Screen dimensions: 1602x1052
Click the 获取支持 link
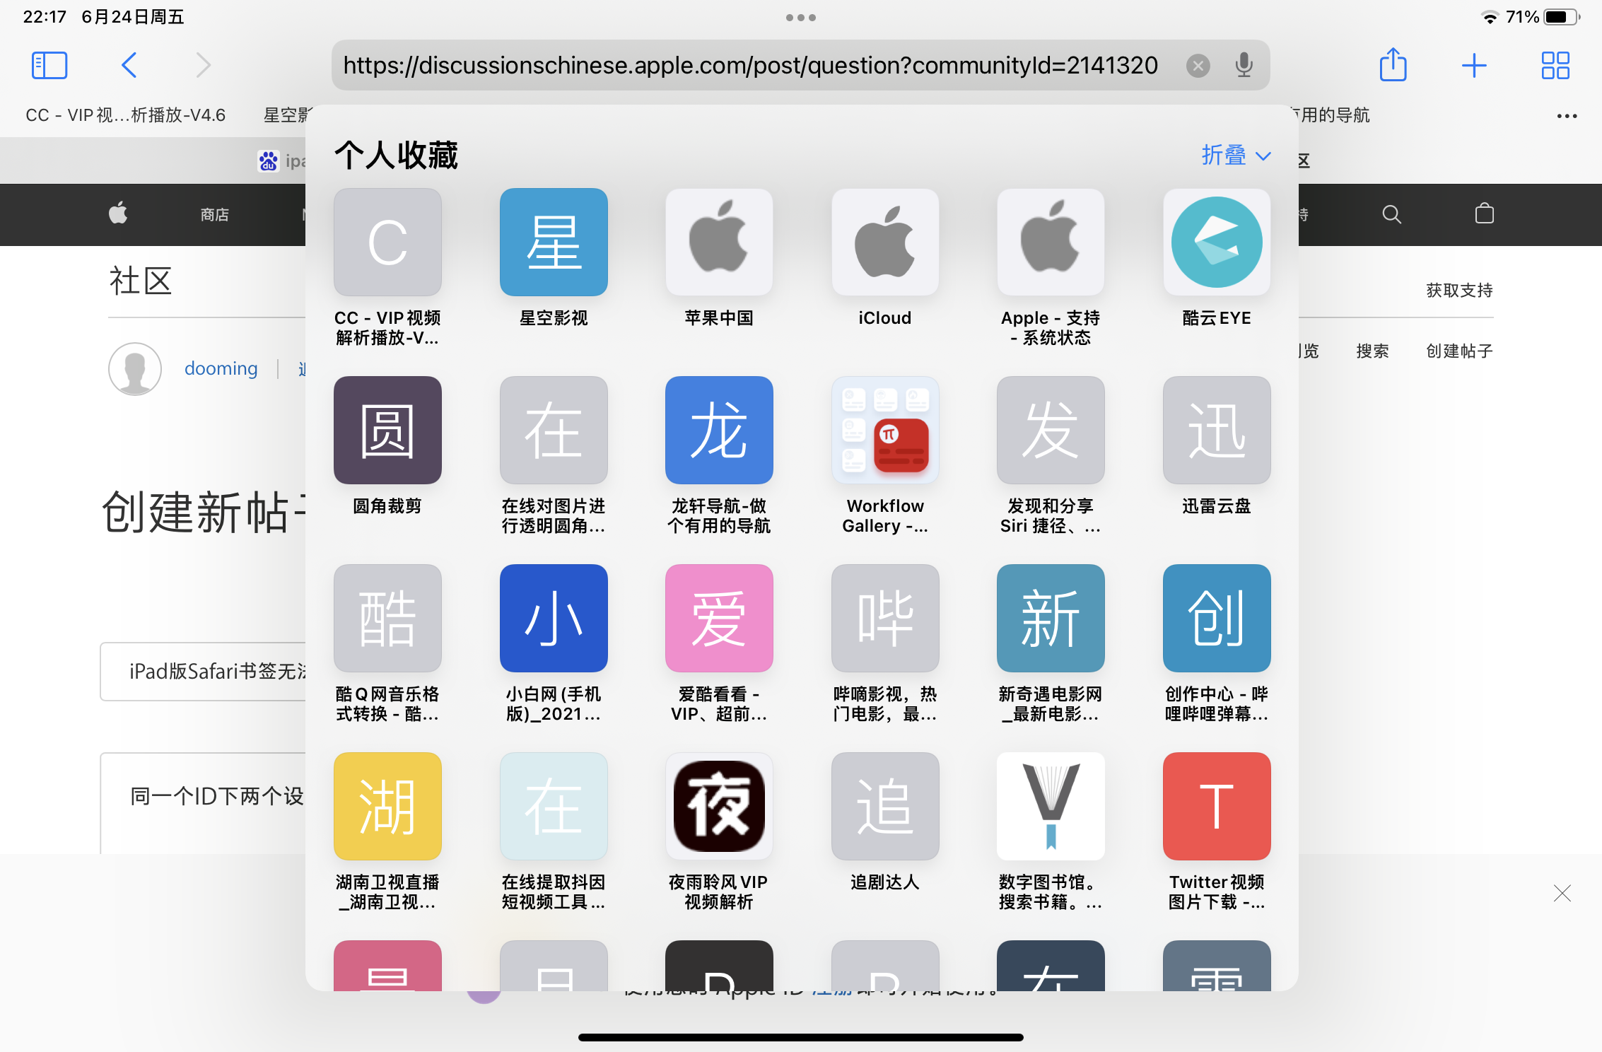(1458, 290)
